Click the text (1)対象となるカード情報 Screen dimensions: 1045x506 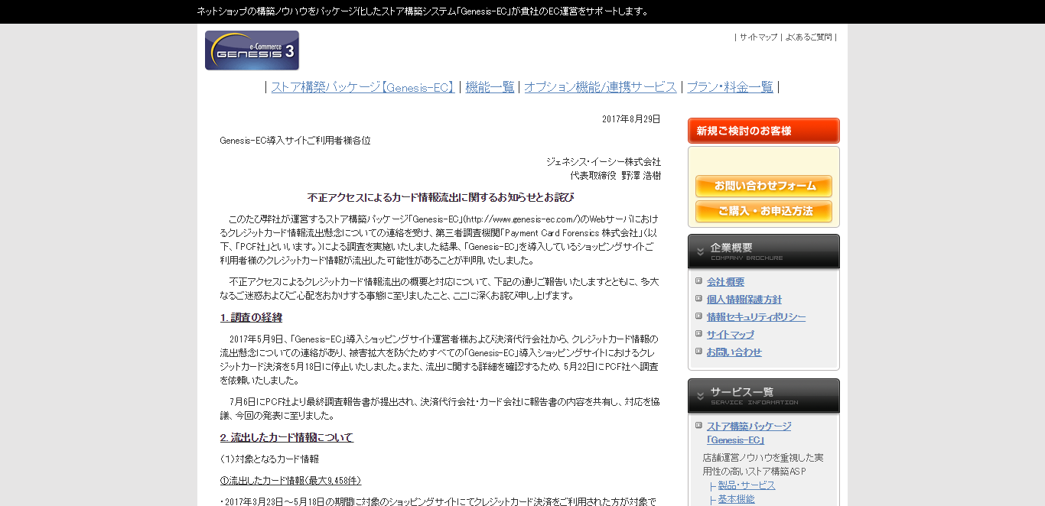[269, 459]
